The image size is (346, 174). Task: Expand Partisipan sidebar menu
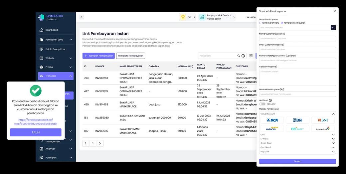pos(71,158)
